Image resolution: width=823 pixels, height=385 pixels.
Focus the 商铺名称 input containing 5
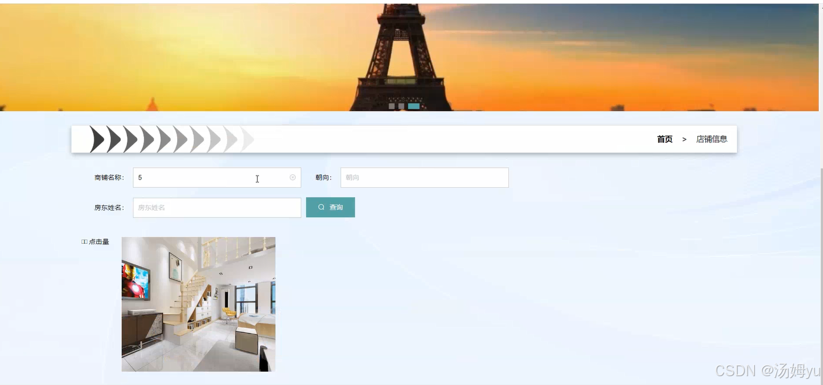click(x=217, y=178)
